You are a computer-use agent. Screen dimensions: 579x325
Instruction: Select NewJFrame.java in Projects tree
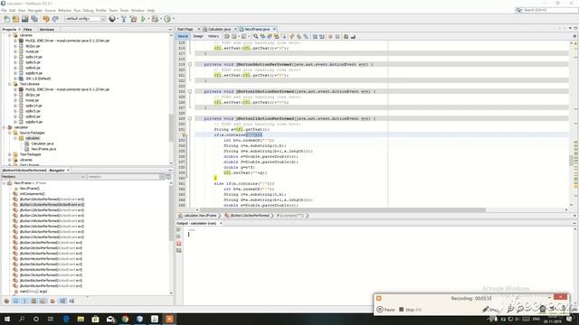(43, 149)
